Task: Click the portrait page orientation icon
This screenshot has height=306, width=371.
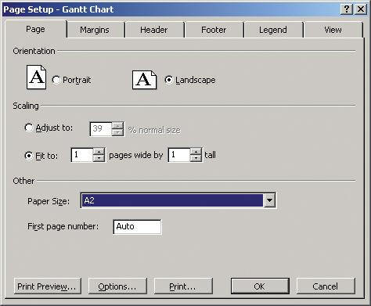Action: 37,77
